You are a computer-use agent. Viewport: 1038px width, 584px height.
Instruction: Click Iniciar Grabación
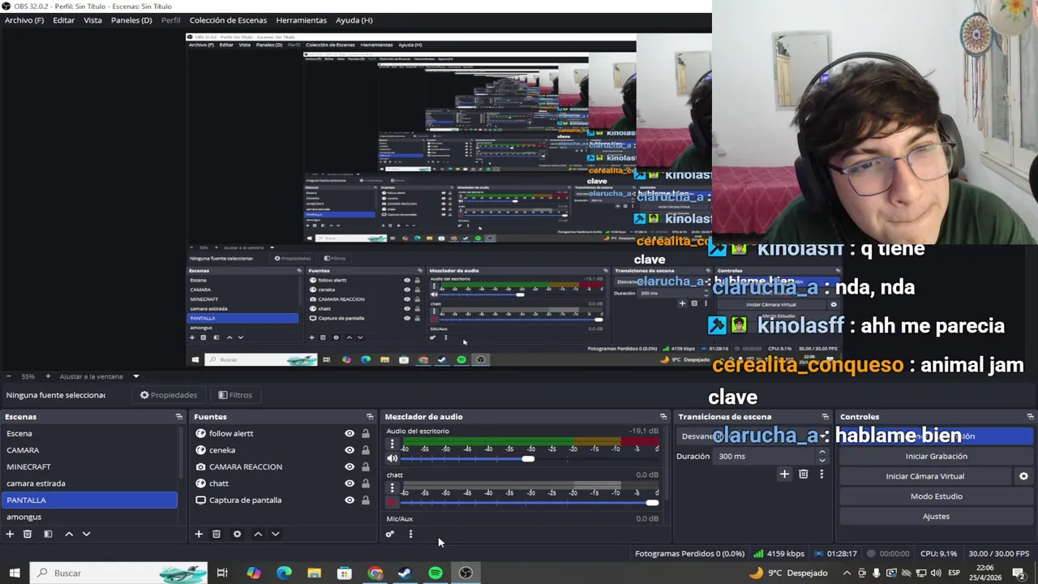[936, 456]
